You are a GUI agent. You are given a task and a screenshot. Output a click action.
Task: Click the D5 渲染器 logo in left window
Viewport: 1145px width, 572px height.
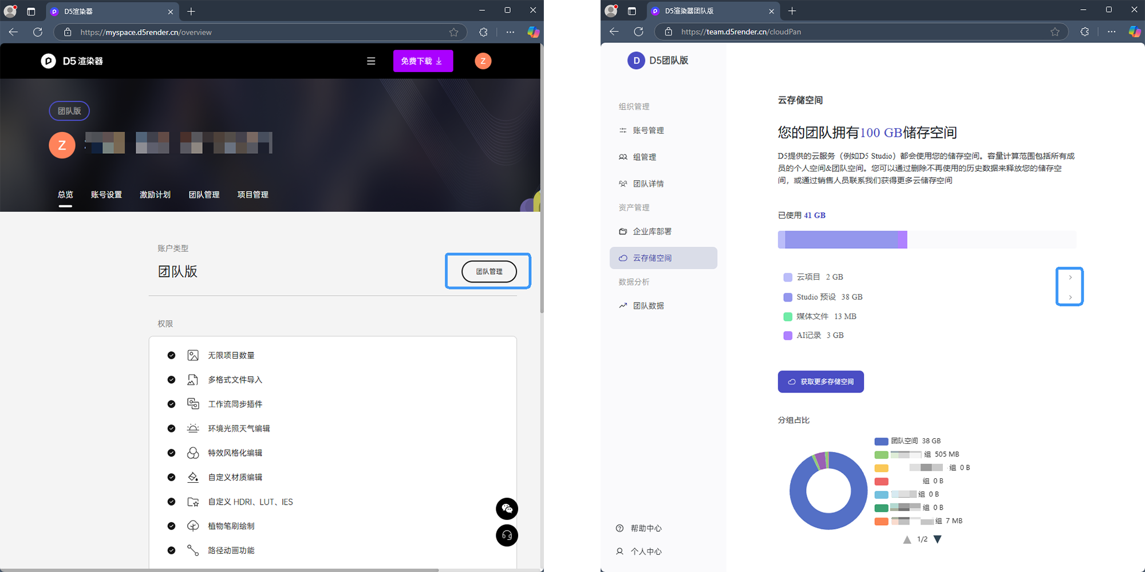tap(72, 61)
